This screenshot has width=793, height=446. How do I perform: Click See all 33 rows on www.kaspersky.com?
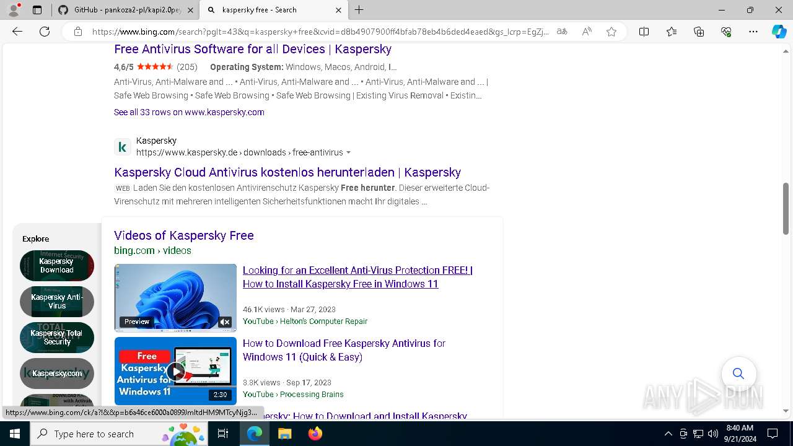(x=189, y=112)
